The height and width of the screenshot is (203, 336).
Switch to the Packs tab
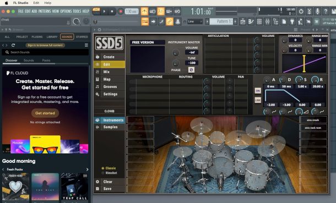point(46,61)
